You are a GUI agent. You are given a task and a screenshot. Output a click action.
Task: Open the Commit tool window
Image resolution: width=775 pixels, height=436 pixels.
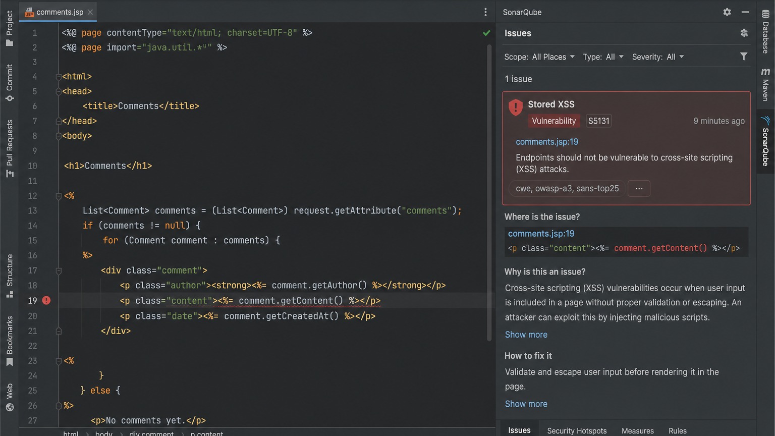coord(9,83)
